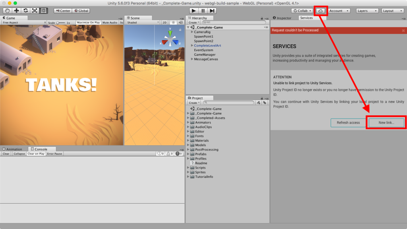Start Play mode

pyautogui.click(x=194, y=11)
